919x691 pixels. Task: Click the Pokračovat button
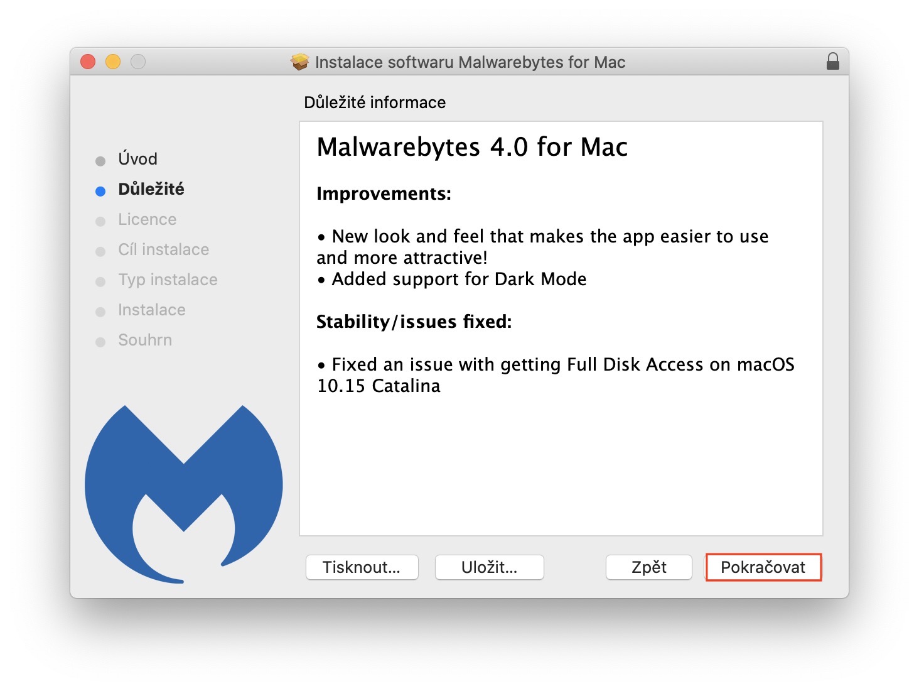coord(763,567)
